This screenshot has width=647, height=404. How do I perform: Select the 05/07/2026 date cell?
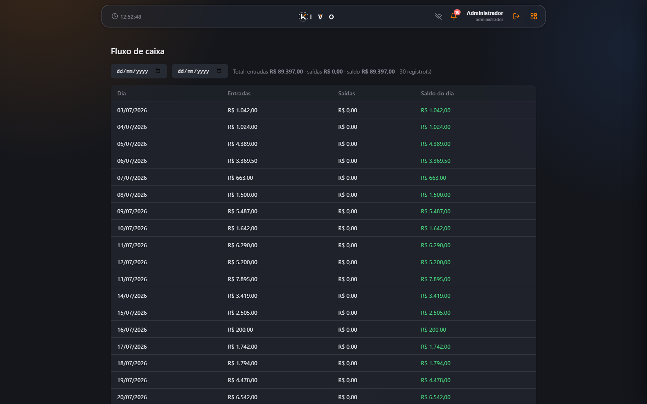(132, 144)
